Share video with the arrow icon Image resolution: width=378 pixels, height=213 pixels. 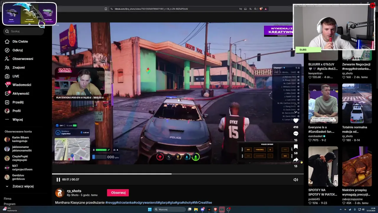point(296,160)
